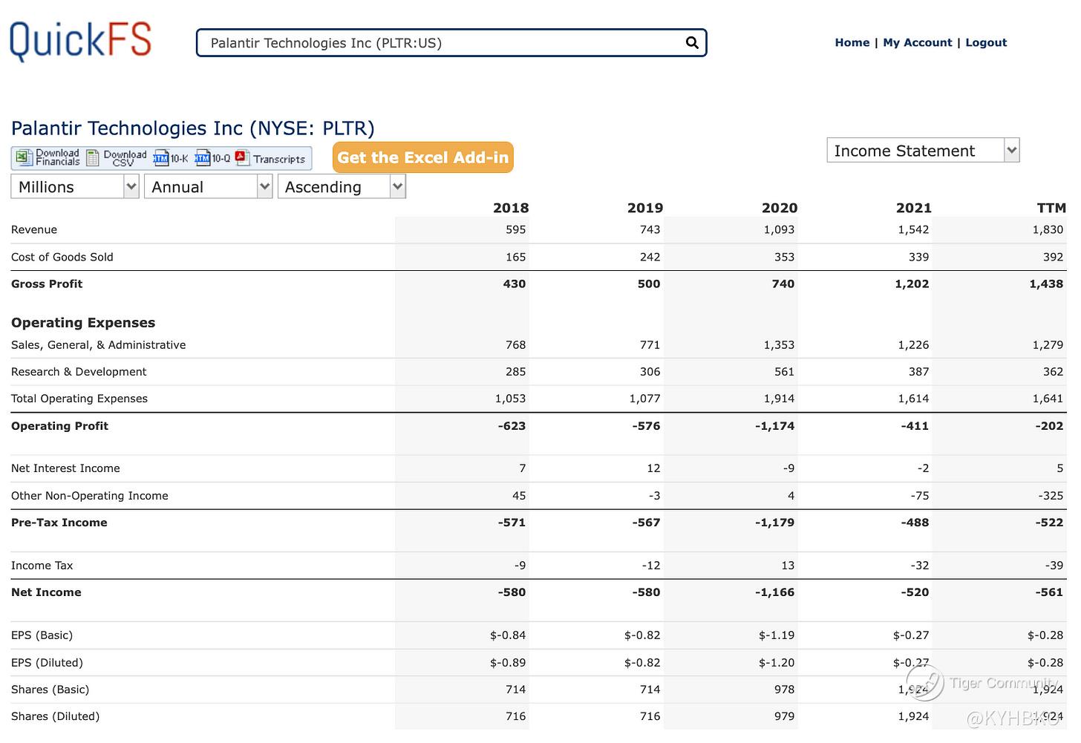The width and height of the screenshot is (1081, 743).
Task: Click the Operating Expenses section heading
Action: (83, 323)
